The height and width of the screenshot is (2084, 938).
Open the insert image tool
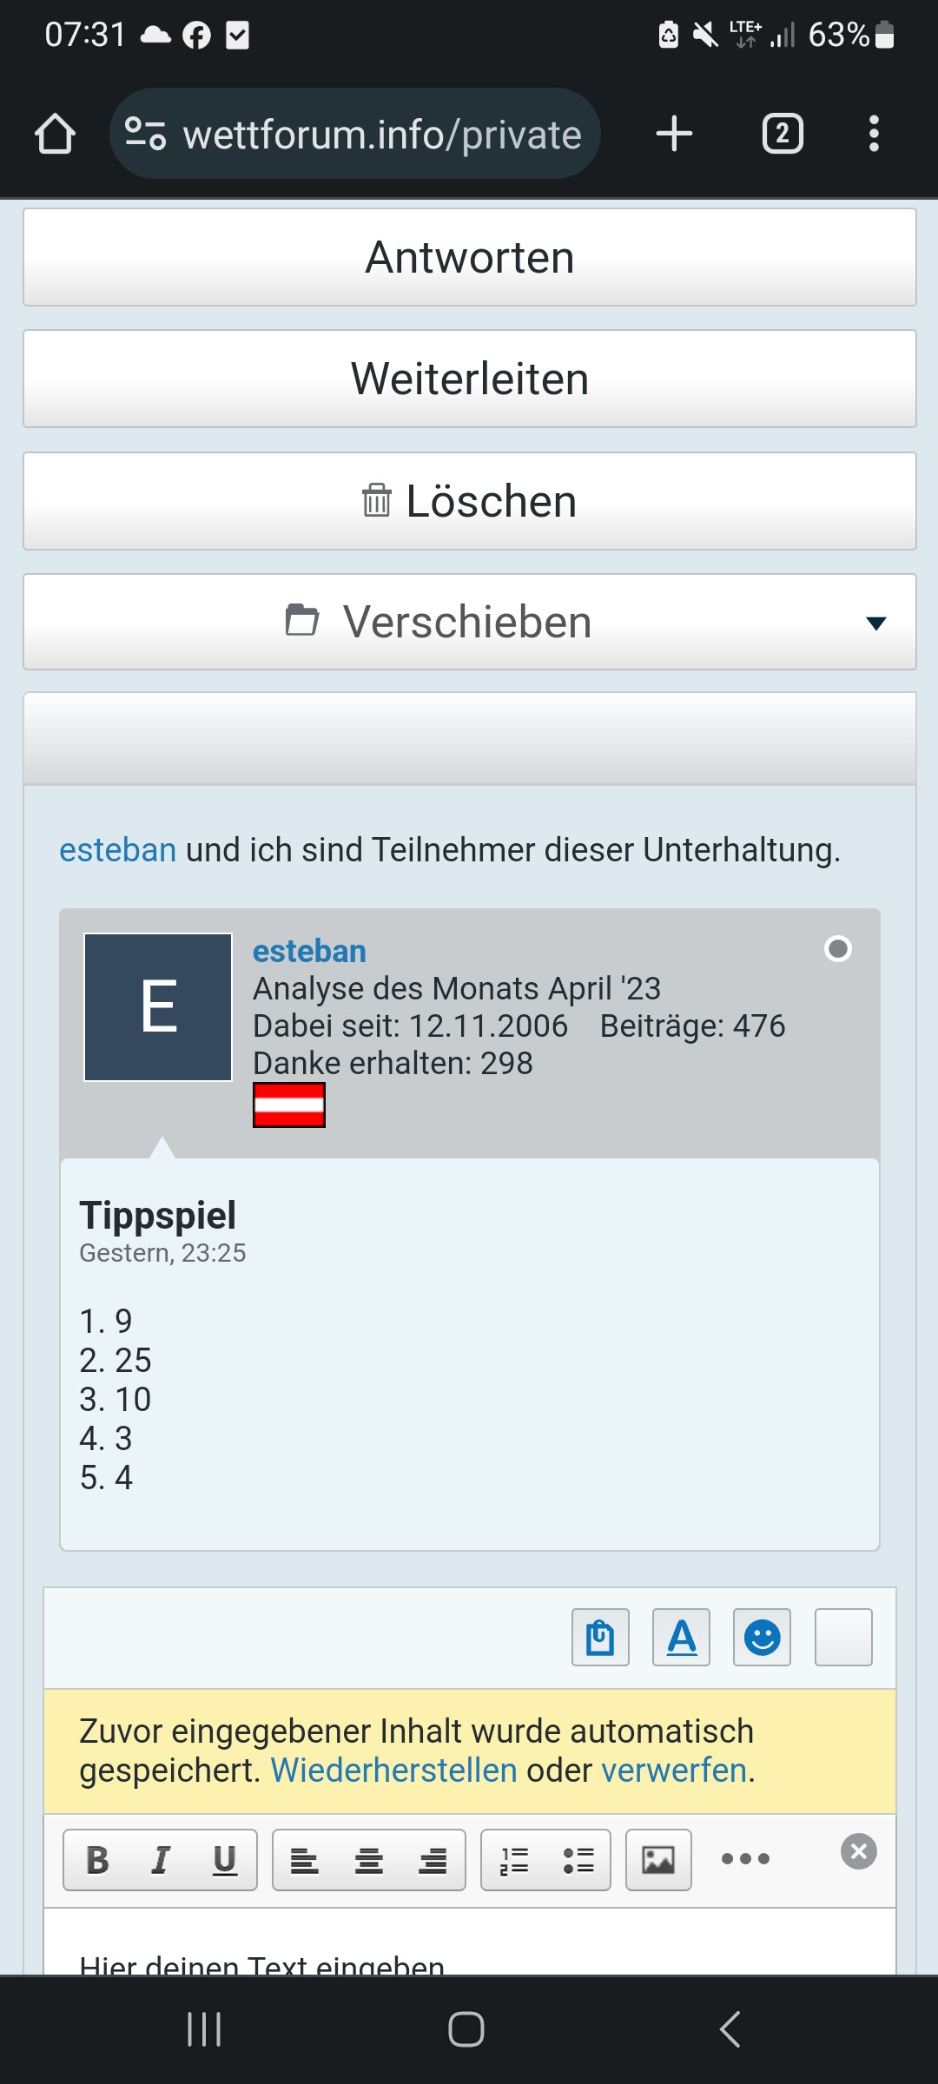coord(658,1860)
